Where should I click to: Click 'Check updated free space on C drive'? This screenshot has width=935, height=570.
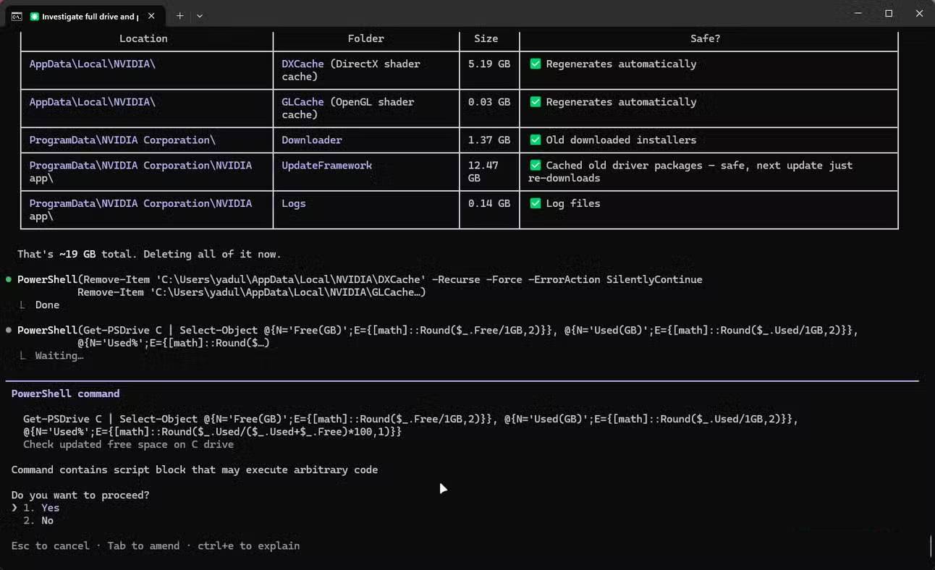tap(128, 444)
